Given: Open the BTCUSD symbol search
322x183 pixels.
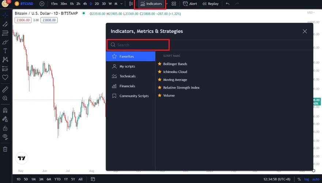Looking at the screenshot, I should click(24, 4).
